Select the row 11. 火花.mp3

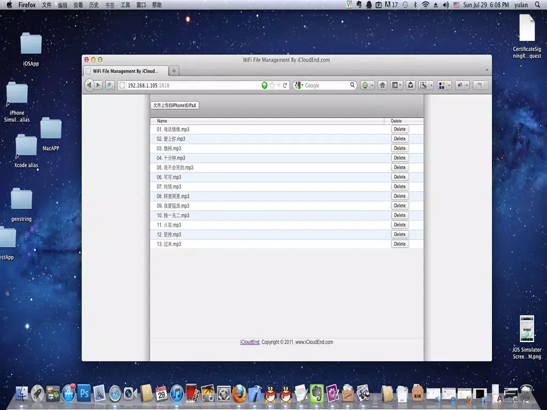click(287, 225)
